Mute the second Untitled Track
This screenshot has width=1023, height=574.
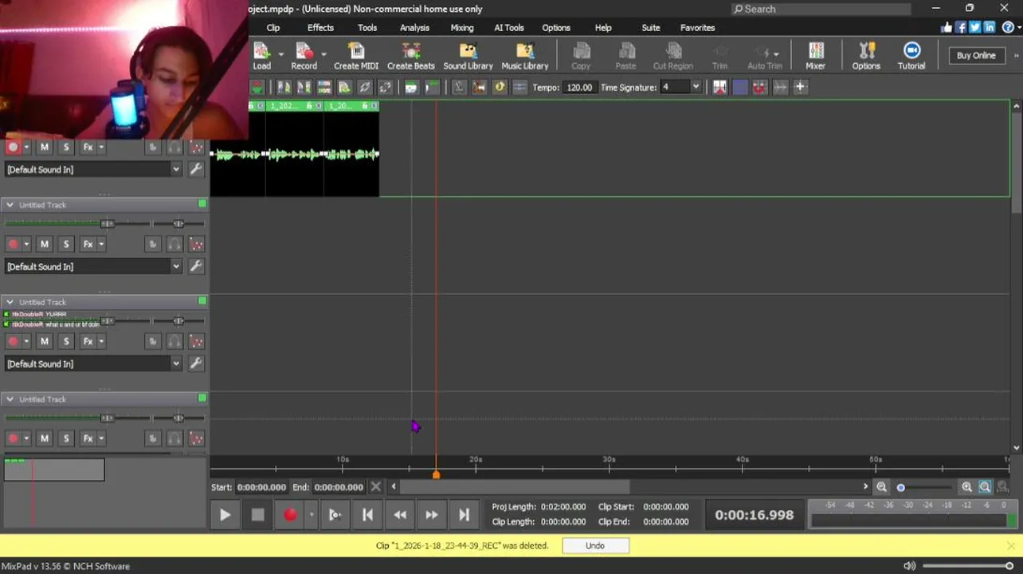pos(45,244)
